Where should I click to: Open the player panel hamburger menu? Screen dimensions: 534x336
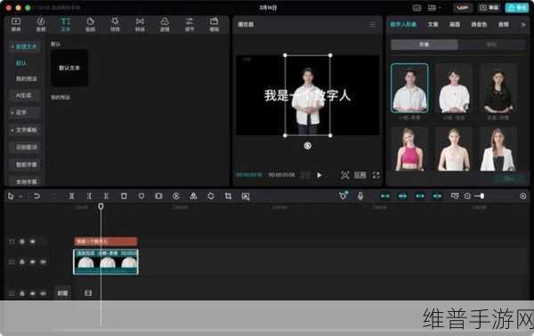(374, 25)
